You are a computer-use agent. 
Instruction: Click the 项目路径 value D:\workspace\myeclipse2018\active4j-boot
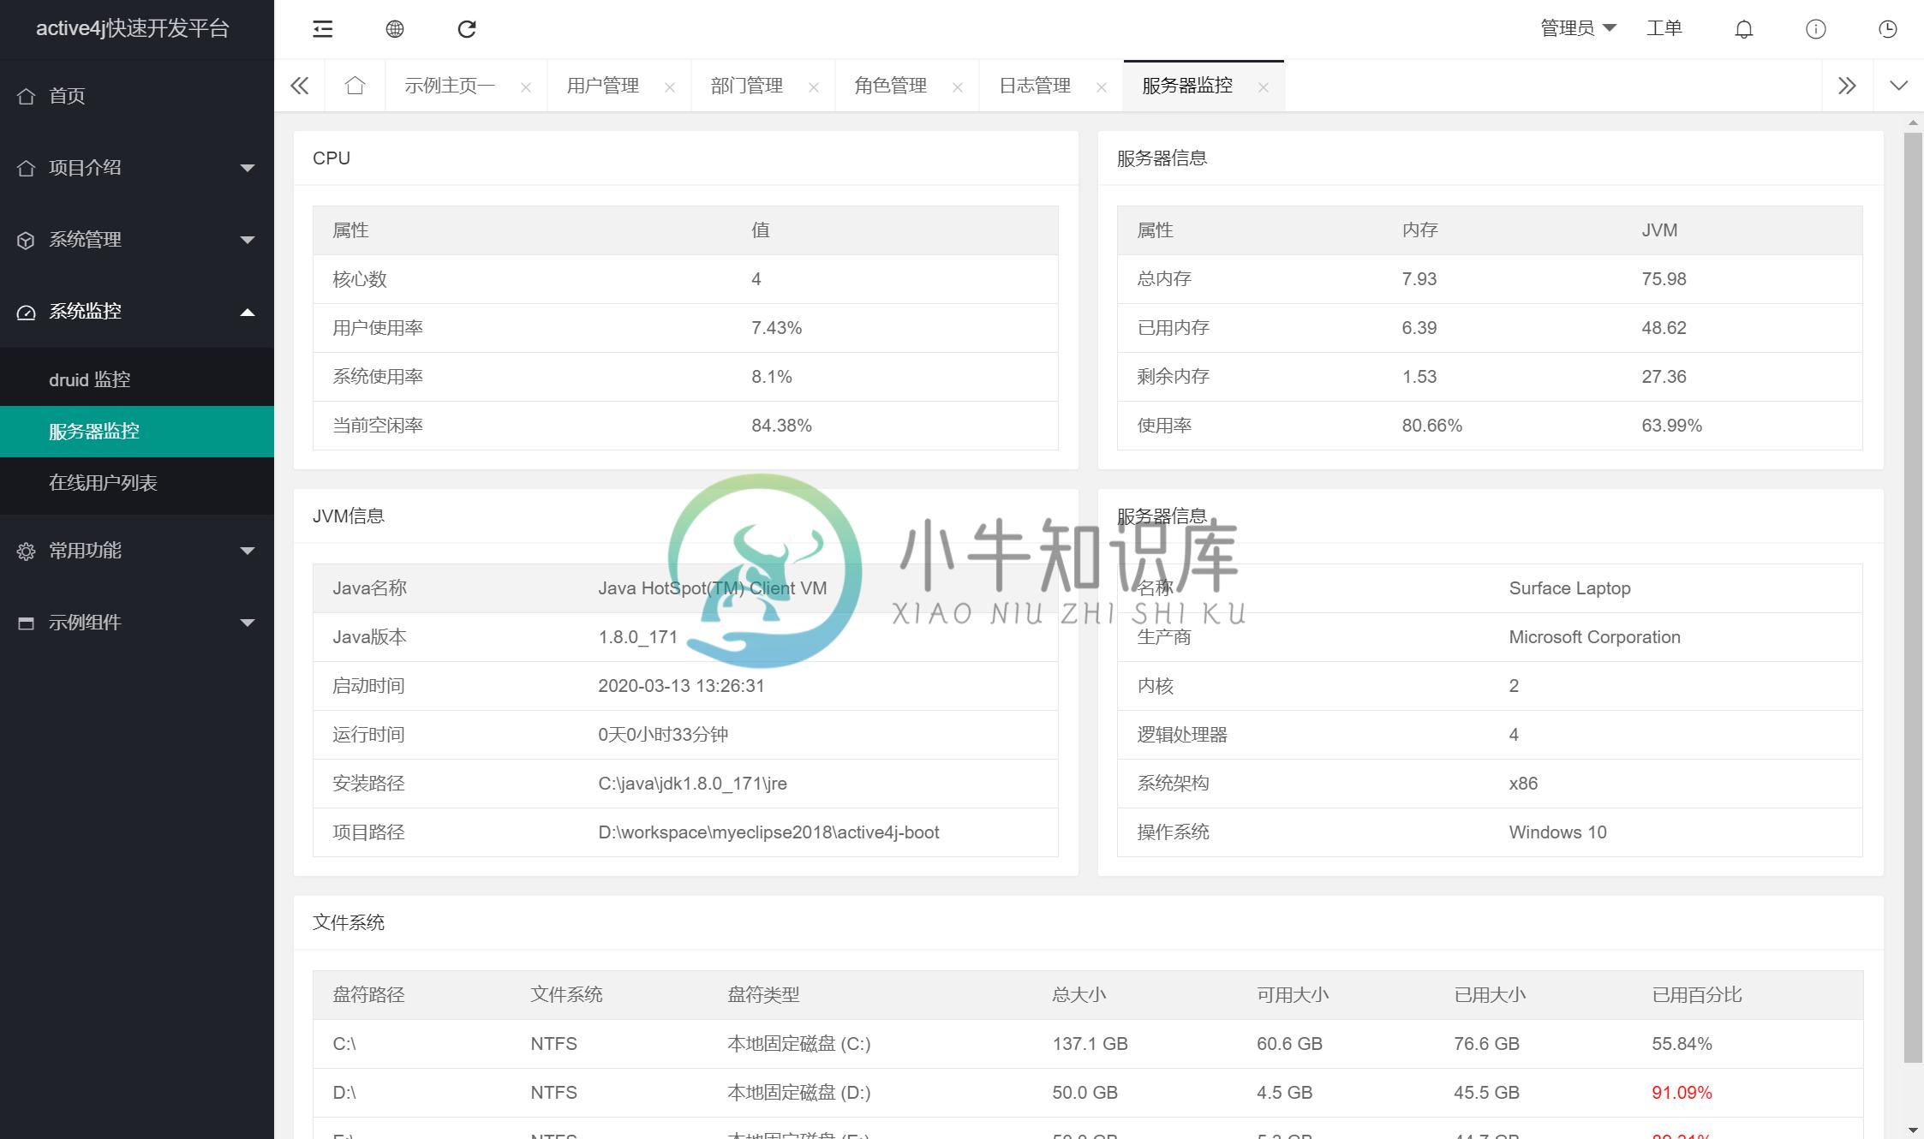[768, 832]
